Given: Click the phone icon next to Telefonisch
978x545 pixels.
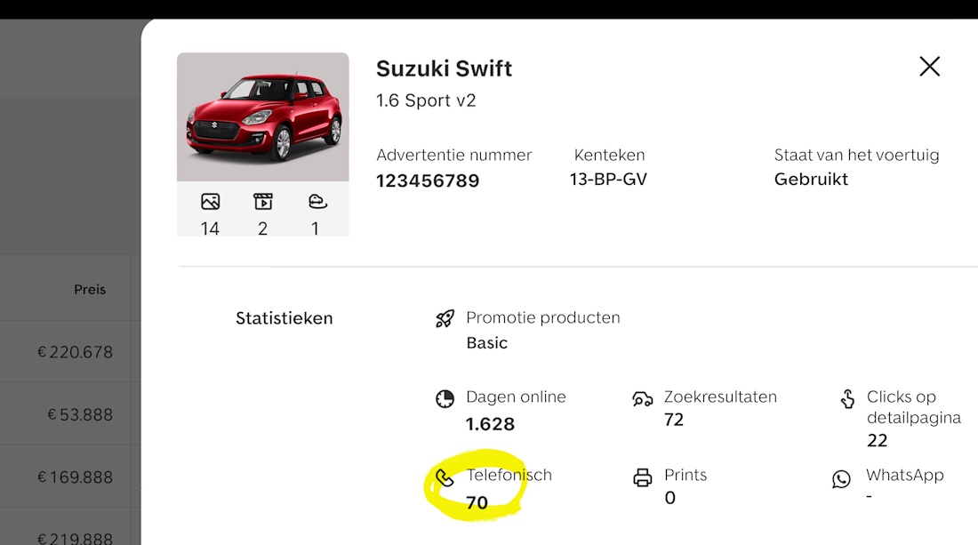Looking at the screenshot, I should [445, 477].
